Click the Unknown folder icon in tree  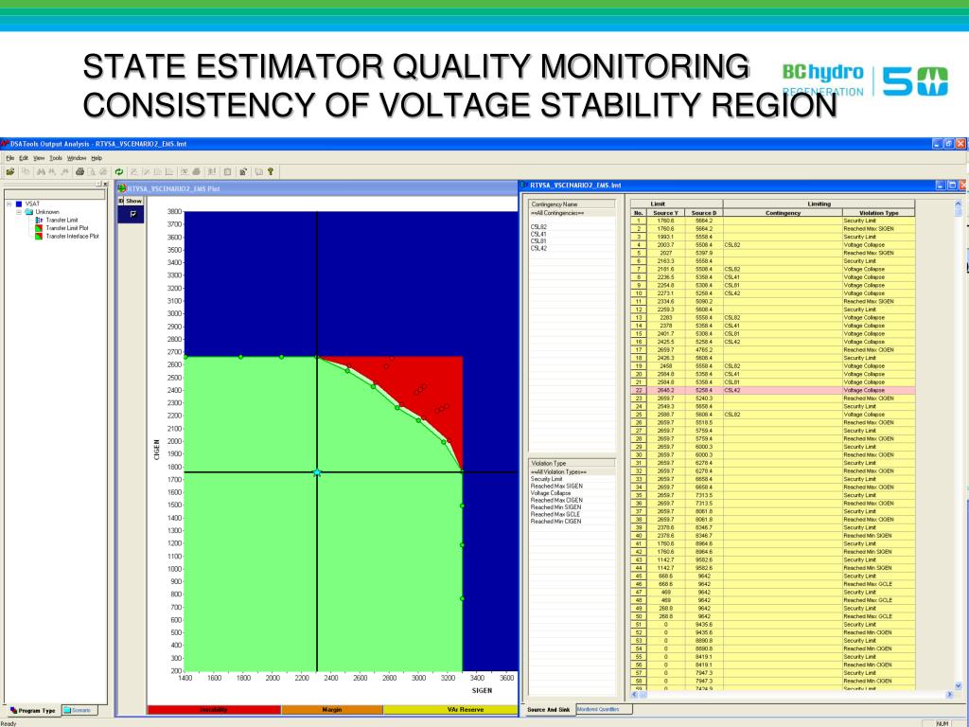[x=28, y=211]
